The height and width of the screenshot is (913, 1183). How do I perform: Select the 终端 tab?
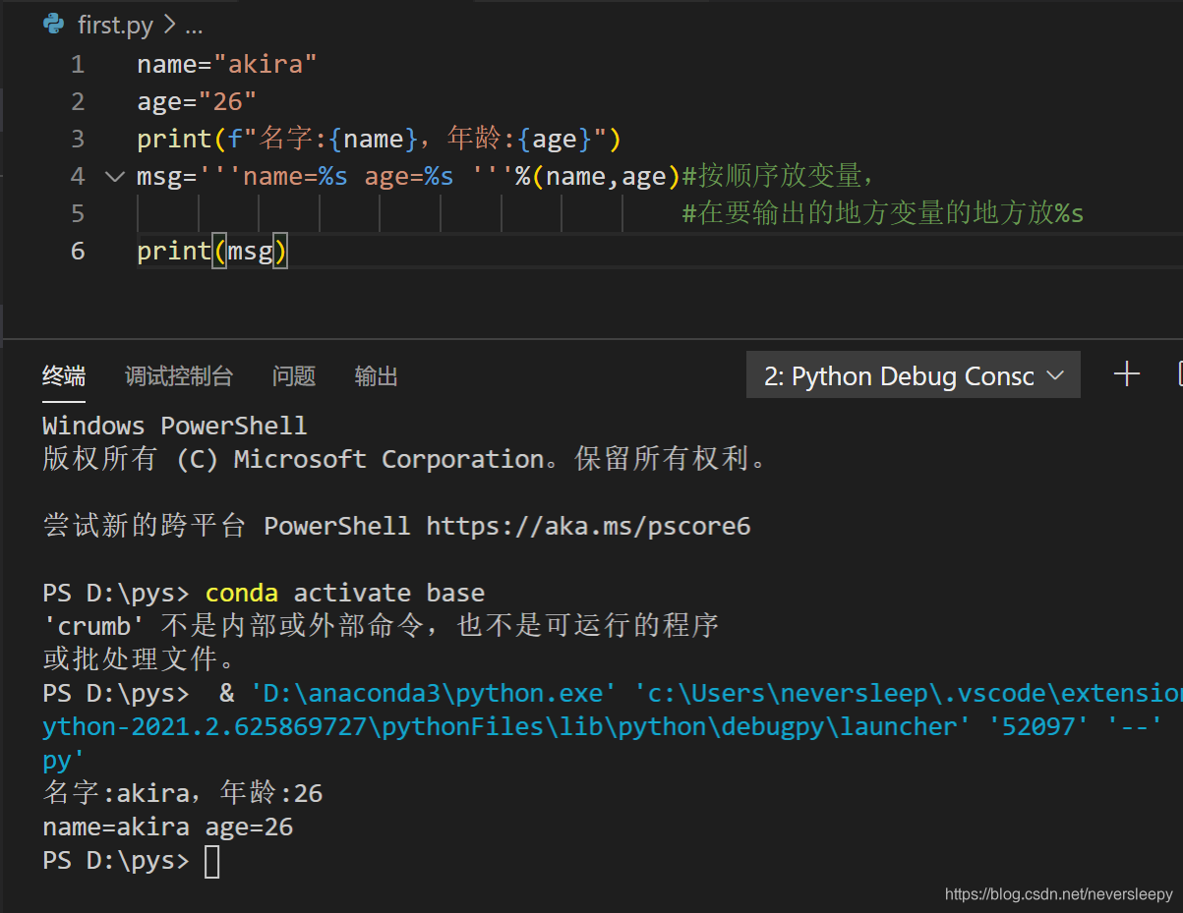pos(63,375)
